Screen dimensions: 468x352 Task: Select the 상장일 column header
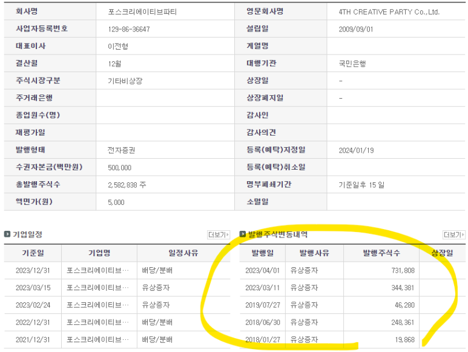point(443,253)
